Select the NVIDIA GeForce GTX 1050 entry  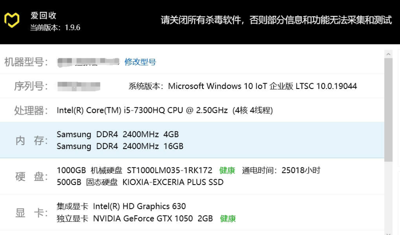pyautogui.click(x=135, y=218)
